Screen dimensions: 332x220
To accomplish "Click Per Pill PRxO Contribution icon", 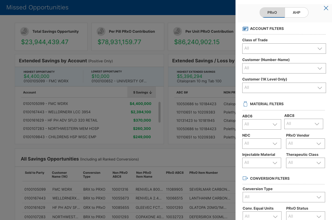I will tap(101, 31).
